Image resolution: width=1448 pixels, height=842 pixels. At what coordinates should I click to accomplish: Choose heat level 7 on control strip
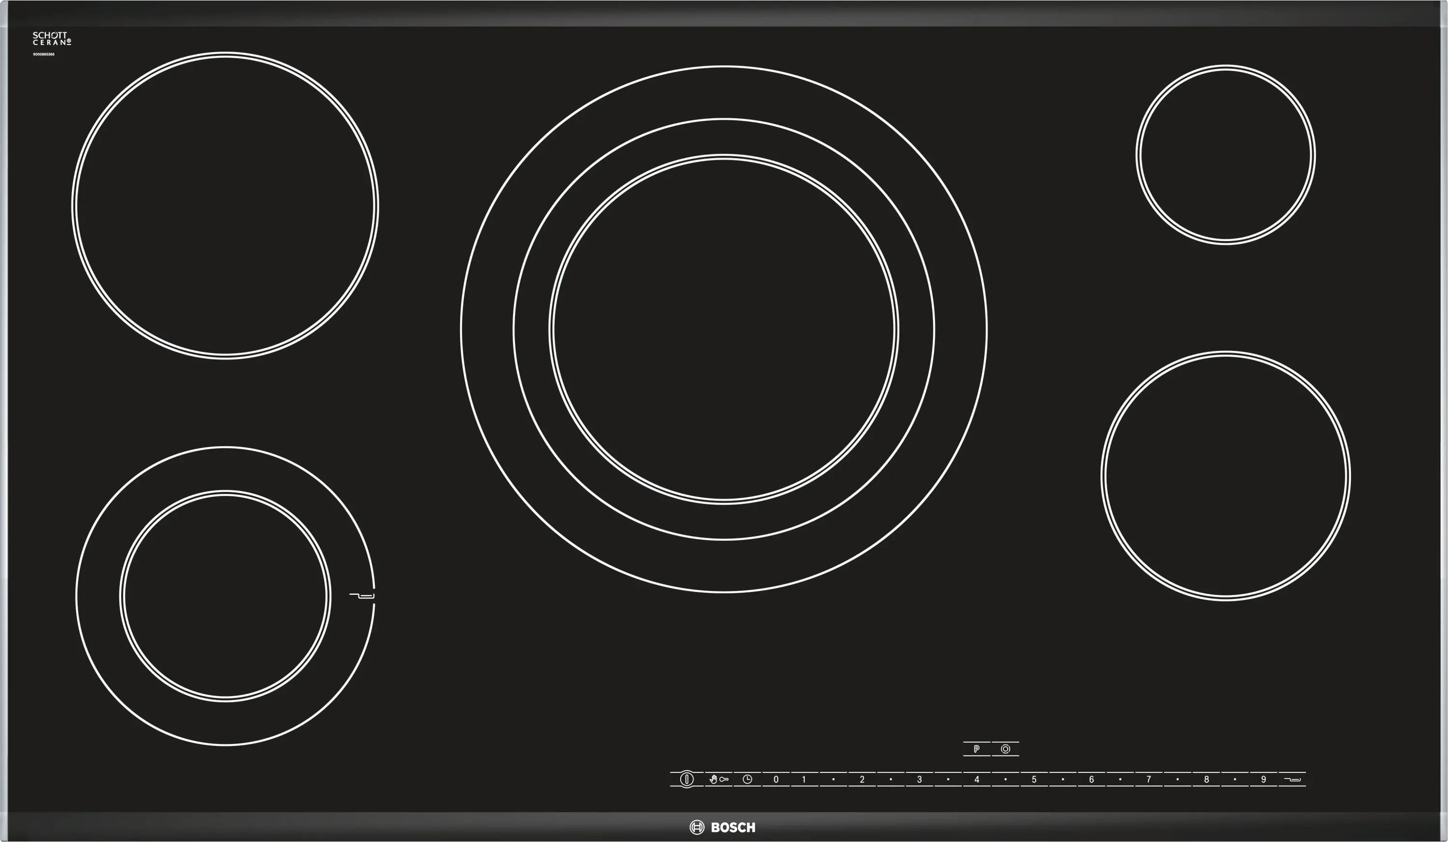[x=1148, y=779]
